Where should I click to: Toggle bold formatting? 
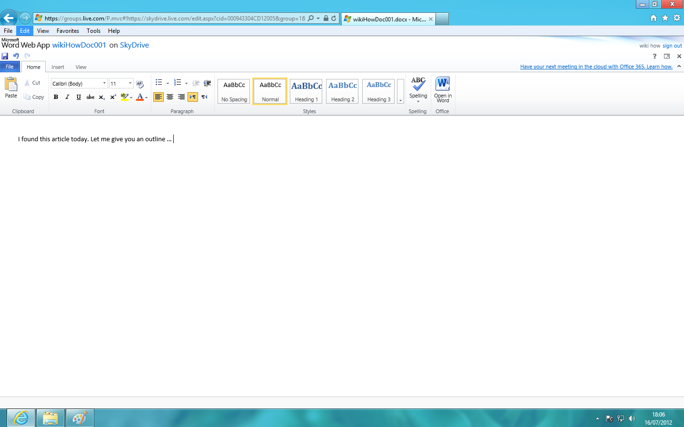pos(56,97)
